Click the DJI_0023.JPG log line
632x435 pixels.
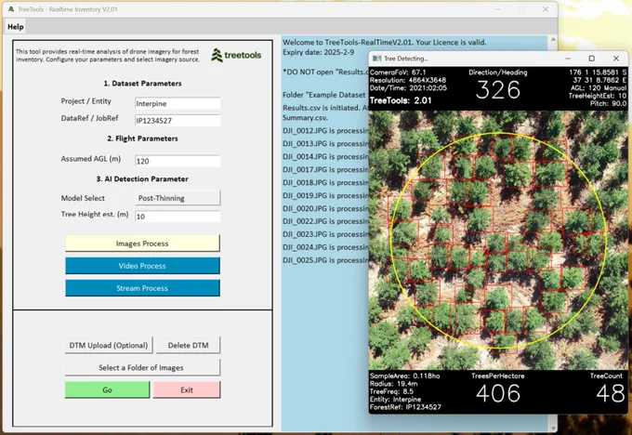tap(325, 234)
